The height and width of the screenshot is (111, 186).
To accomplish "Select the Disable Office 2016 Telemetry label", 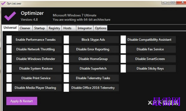I will [94, 88].
